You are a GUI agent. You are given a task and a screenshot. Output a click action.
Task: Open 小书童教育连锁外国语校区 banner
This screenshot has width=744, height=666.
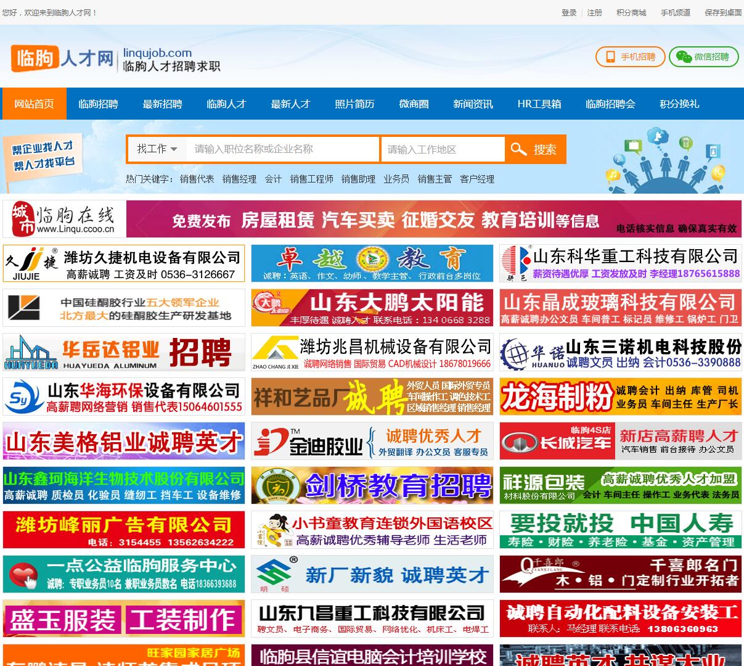coord(372,530)
